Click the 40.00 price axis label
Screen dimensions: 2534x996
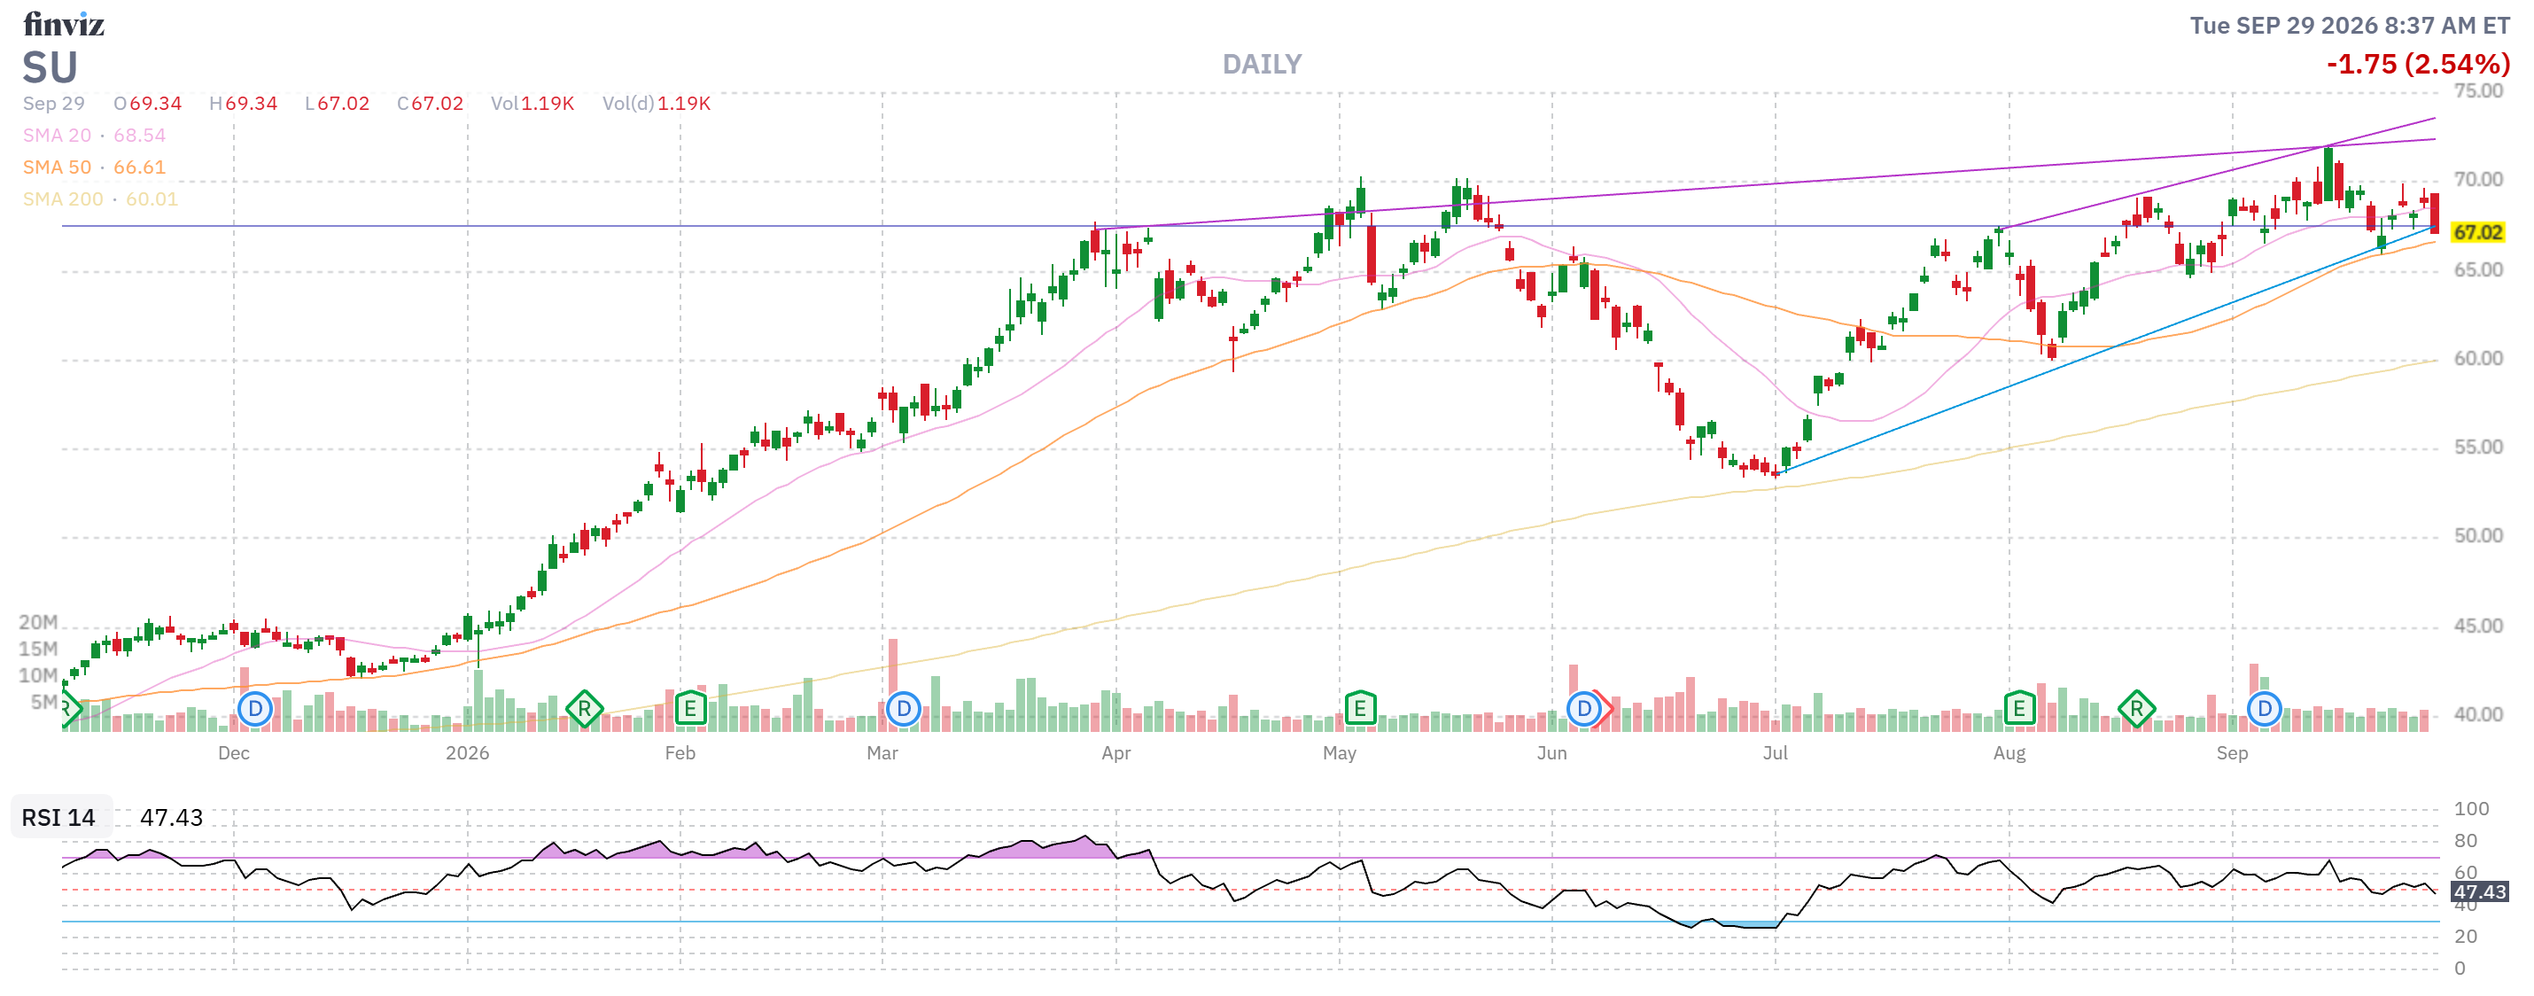(2478, 714)
